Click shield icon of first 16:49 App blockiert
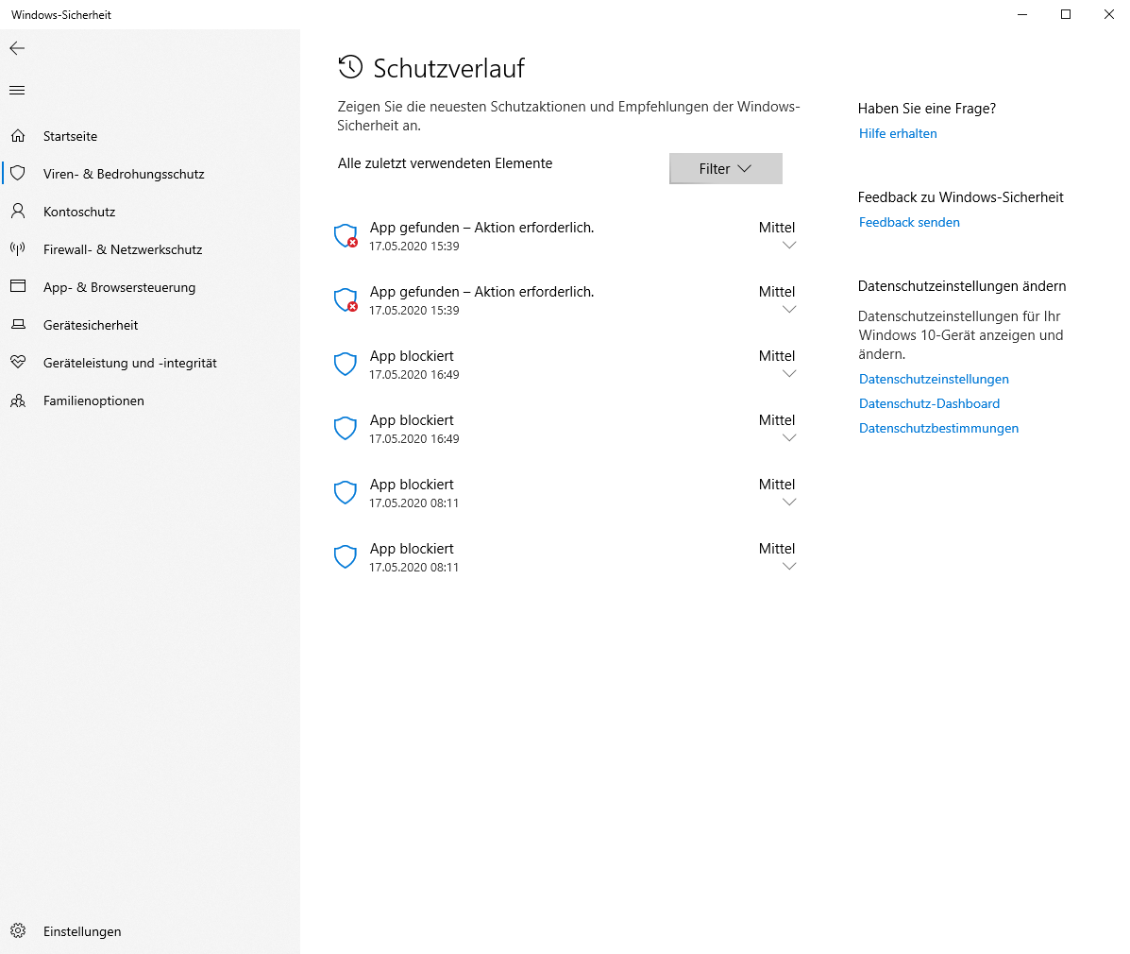 coord(346,365)
